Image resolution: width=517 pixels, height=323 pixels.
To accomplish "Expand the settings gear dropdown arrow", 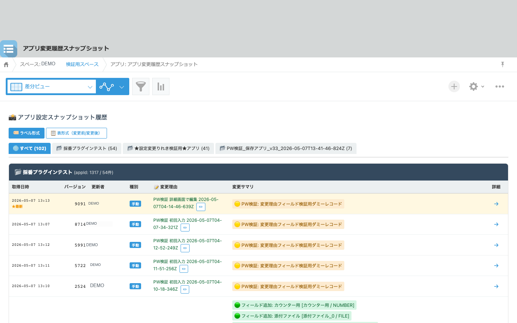I will point(483,86).
